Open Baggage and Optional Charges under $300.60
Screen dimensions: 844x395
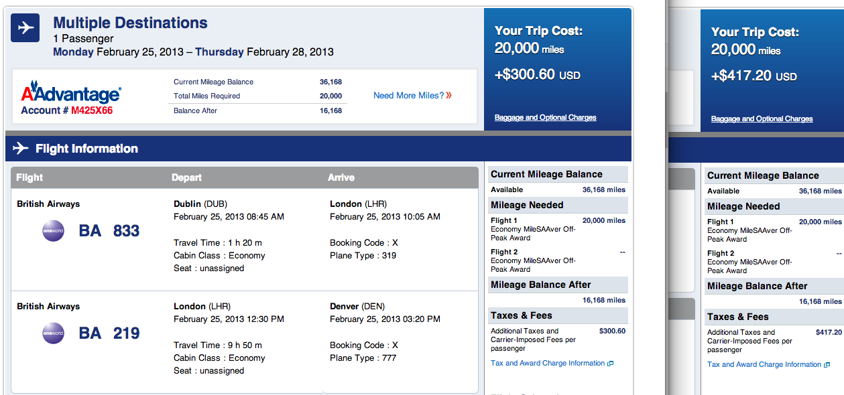coord(545,117)
